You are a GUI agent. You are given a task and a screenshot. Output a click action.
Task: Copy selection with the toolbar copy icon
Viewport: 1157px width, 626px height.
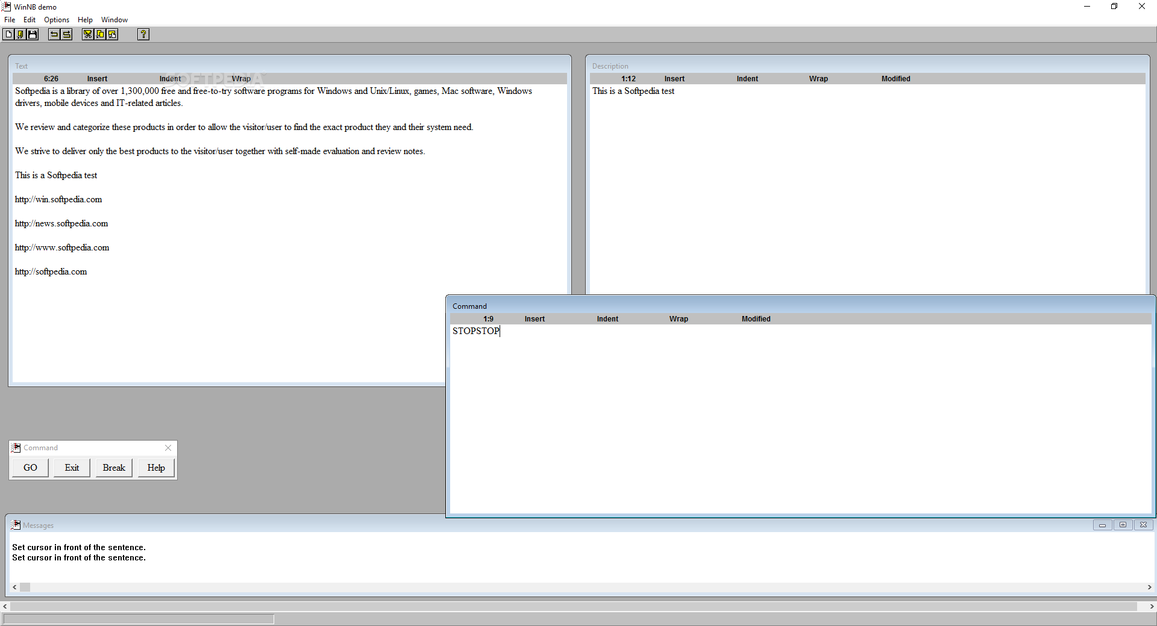[100, 34]
